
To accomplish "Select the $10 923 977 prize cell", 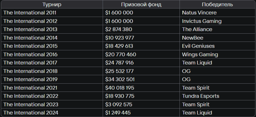I will [x=120, y=38].
